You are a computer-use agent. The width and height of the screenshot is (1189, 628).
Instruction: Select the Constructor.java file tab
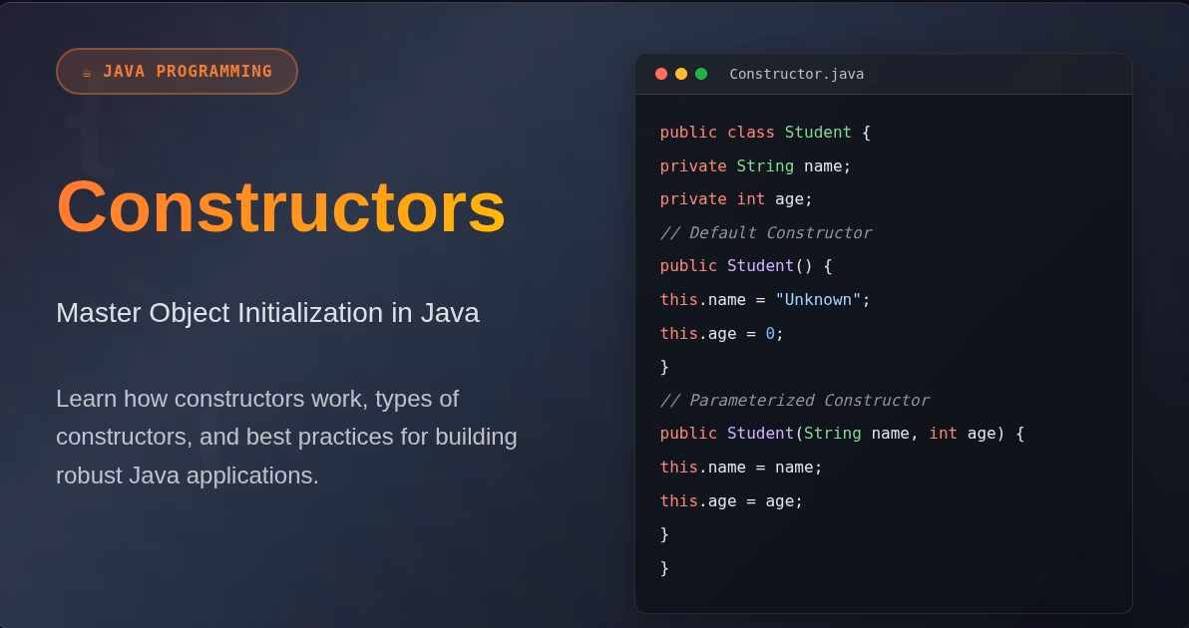click(x=796, y=74)
